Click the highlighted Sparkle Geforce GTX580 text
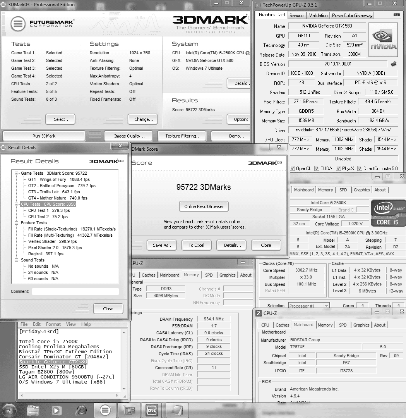Image resolution: width=406 pixels, height=418 pixels. 53,362
